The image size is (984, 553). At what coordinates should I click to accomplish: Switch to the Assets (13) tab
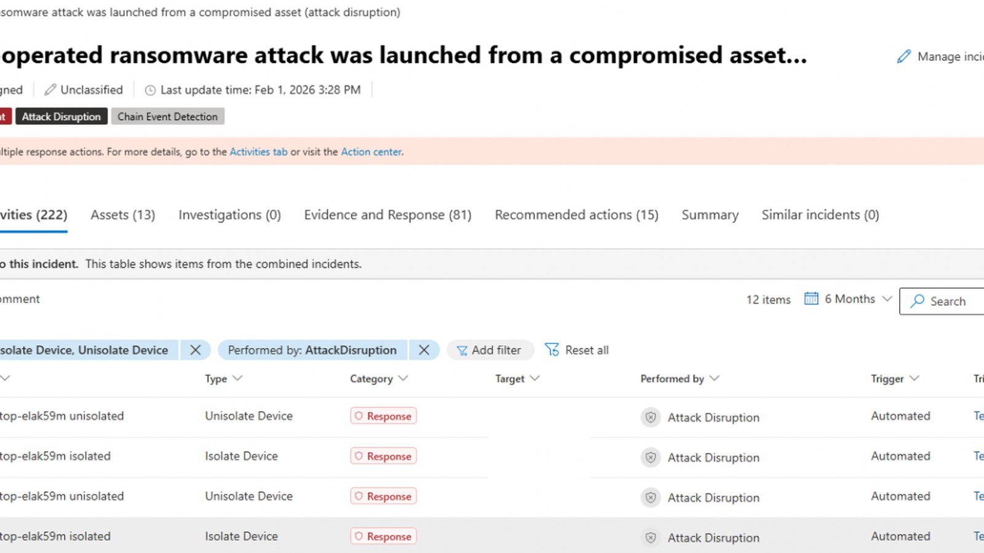pyautogui.click(x=123, y=215)
